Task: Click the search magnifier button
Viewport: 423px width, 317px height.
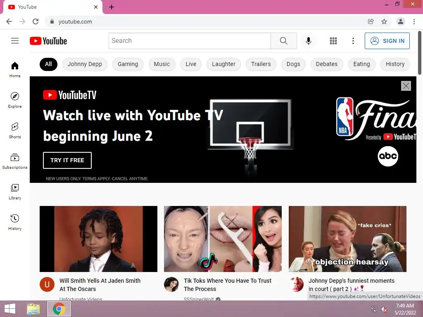Action: coord(283,41)
